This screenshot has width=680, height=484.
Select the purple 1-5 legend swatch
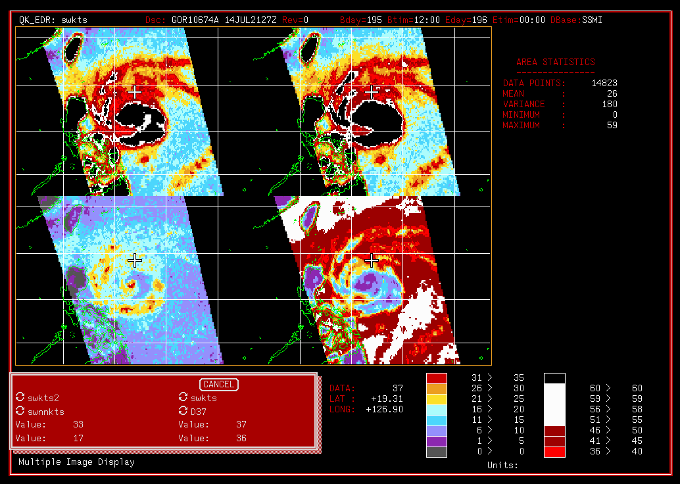pos(437,441)
